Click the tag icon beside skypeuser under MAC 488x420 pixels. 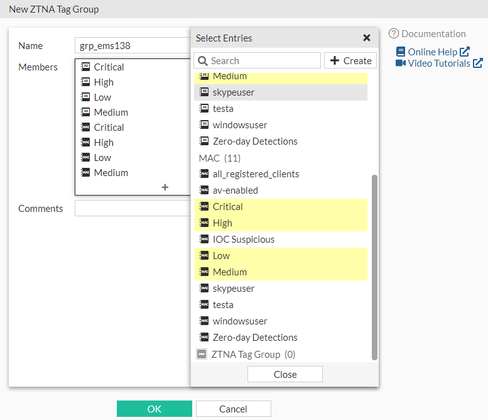coord(204,289)
